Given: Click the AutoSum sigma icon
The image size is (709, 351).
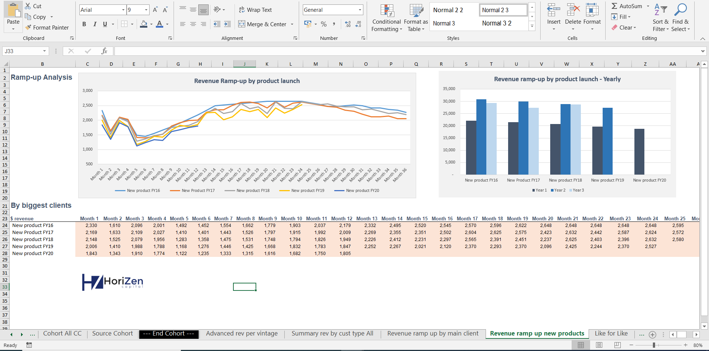Looking at the screenshot, I should coord(614,6).
